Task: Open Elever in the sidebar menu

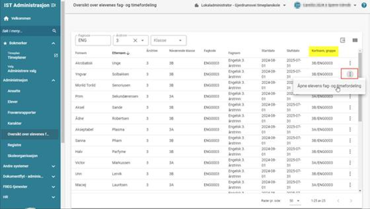Action: coord(13,102)
